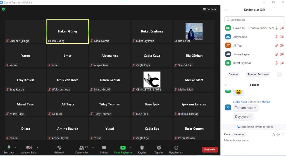Toggle Aleyna kısa's muted microphone icon
286x156 pixels.
point(277,37)
